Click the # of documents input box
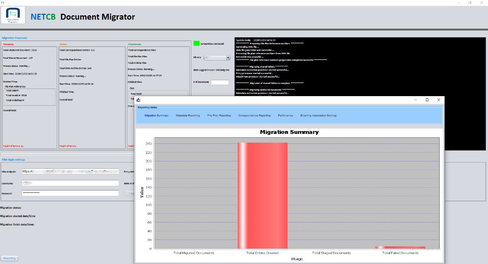Screen dimensions: 488x264 click(220, 82)
